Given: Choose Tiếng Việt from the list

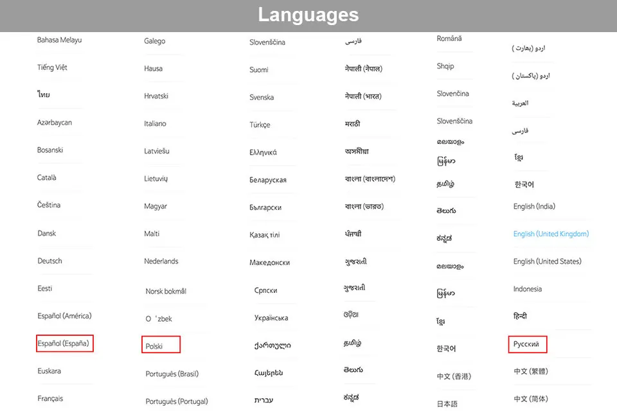Looking at the screenshot, I should (52, 67).
